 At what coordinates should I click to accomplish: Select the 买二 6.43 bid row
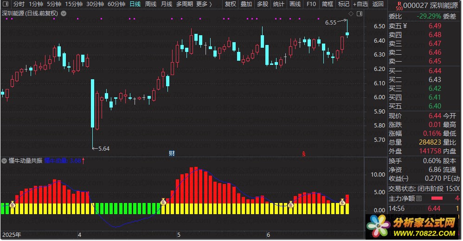[x=424, y=80]
